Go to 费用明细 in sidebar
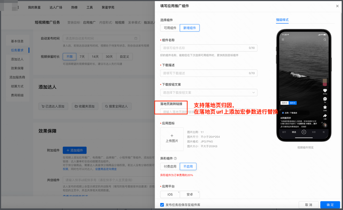 point(17,96)
